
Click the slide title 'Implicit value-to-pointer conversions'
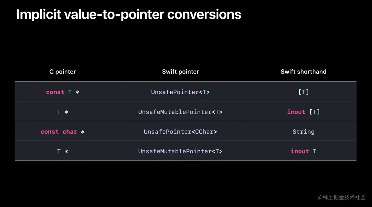click(129, 15)
